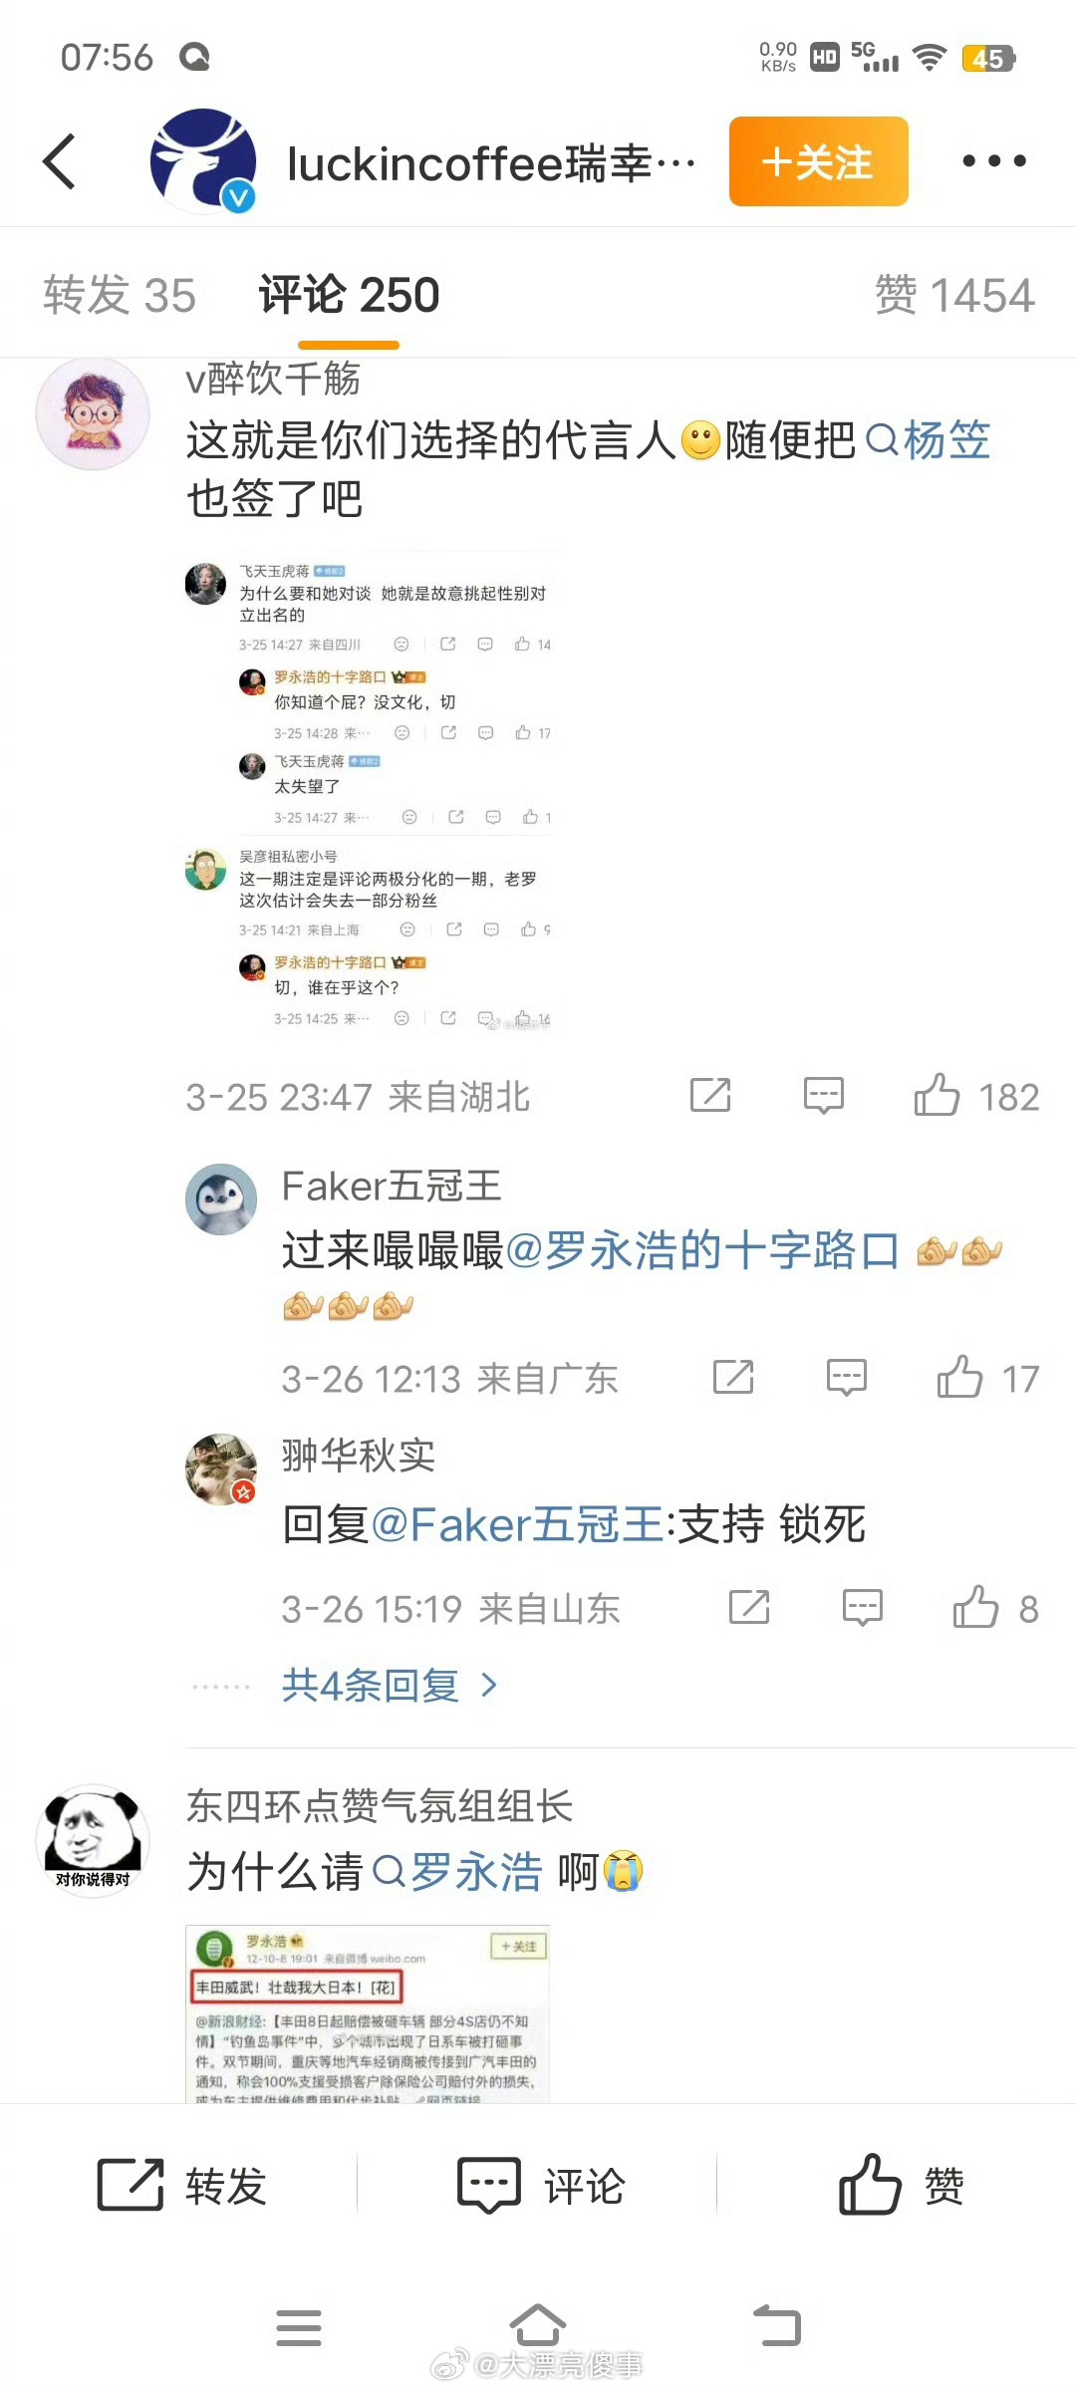Screen dimensions: 1076x2391
Task: Like the comment by v醉饮千觞
Action: tap(937, 1096)
